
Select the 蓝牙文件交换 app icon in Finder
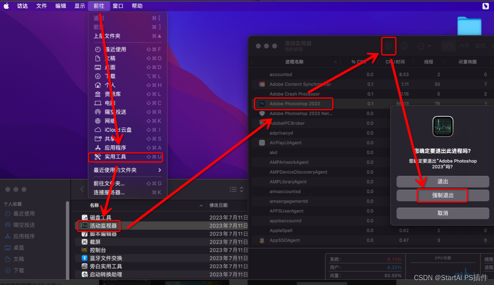coord(85,258)
